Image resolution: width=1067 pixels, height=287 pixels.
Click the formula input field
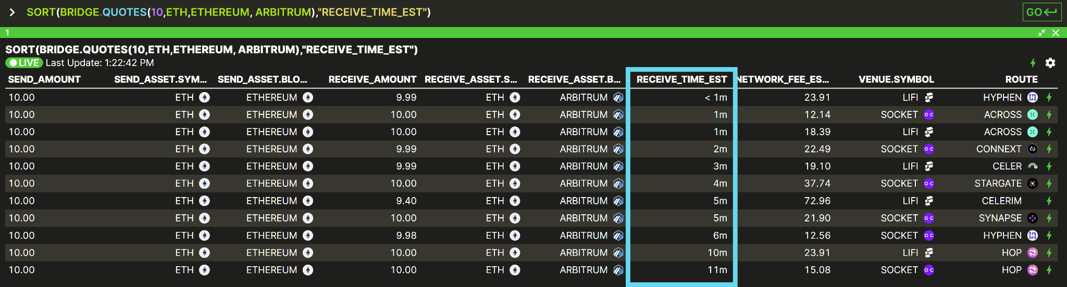(229, 12)
